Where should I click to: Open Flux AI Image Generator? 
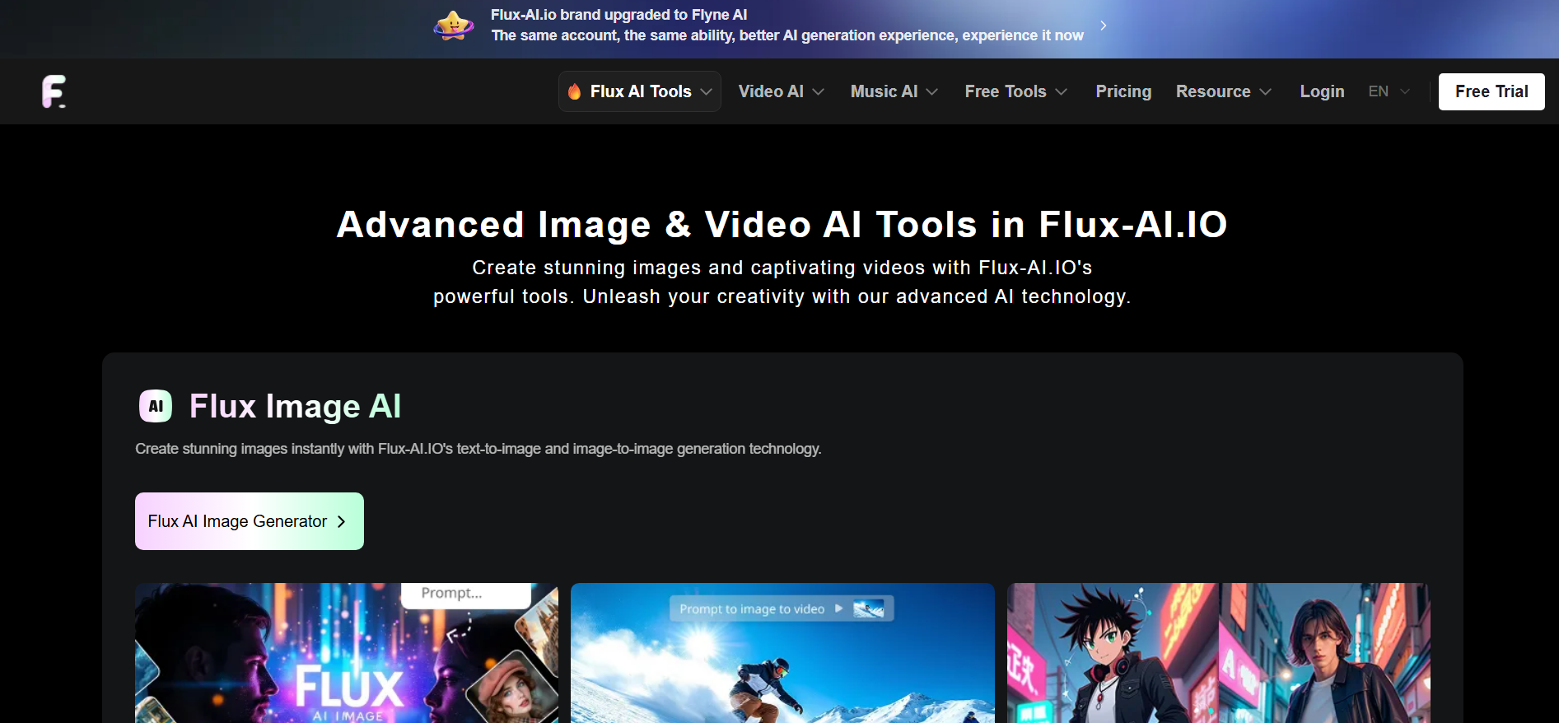(x=250, y=521)
